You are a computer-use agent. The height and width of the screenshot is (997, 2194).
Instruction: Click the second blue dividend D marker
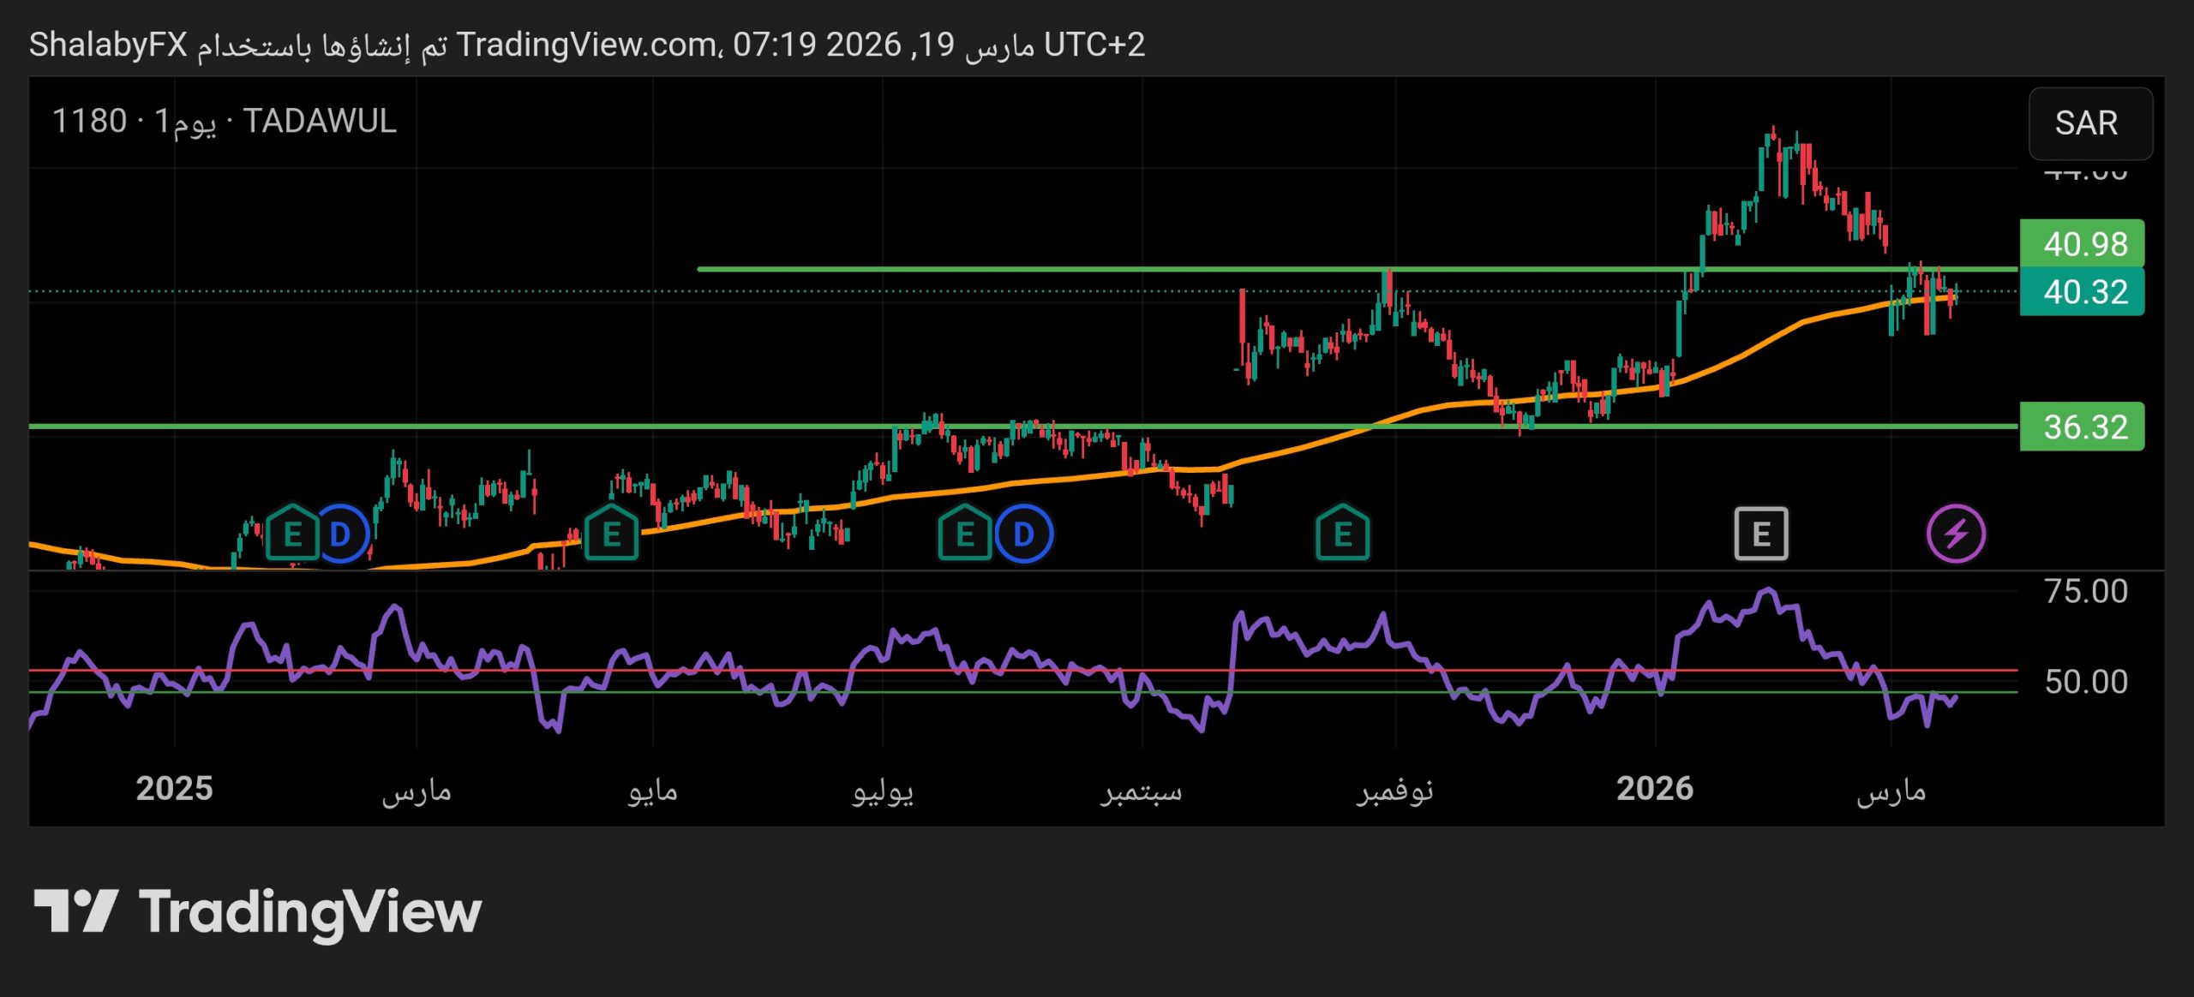(x=1024, y=534)
